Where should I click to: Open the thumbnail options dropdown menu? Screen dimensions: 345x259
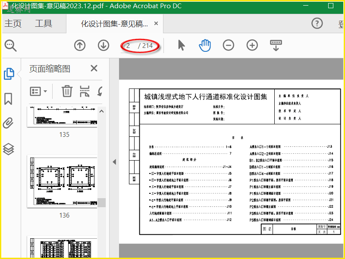tap(38, 91)
